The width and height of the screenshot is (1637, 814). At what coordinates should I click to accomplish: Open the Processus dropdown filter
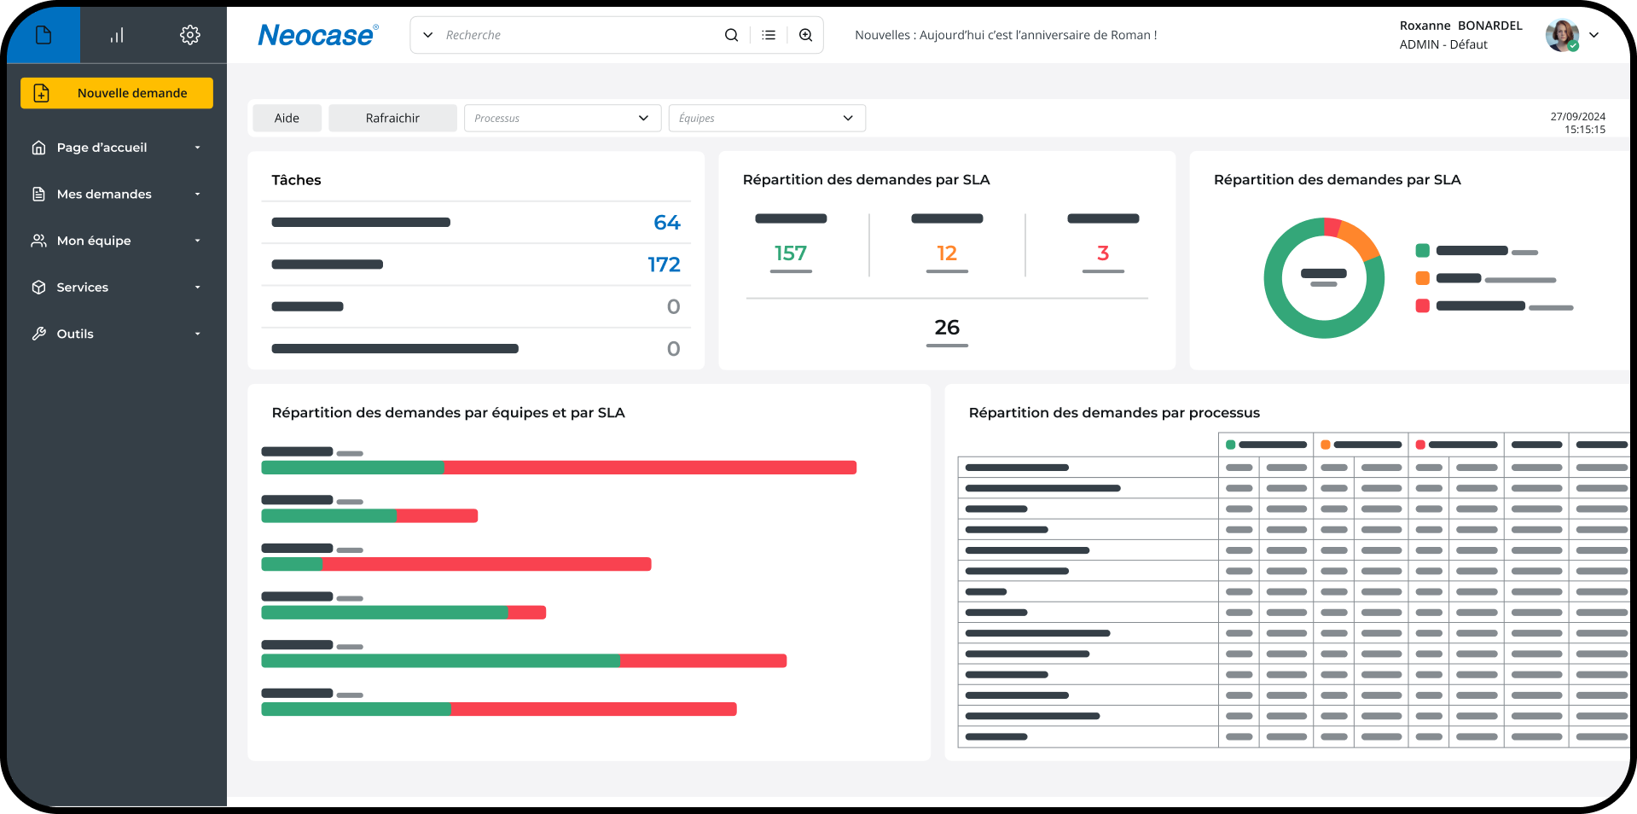click(x=562, y=118)
